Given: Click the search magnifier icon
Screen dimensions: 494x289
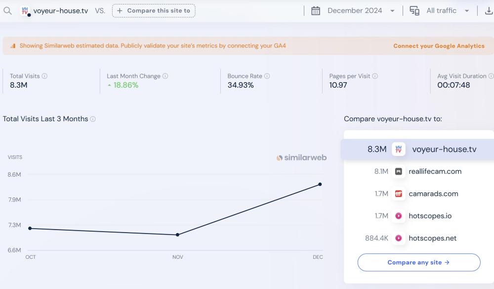Looking at the screenshot, I should (x=7, y=10).
